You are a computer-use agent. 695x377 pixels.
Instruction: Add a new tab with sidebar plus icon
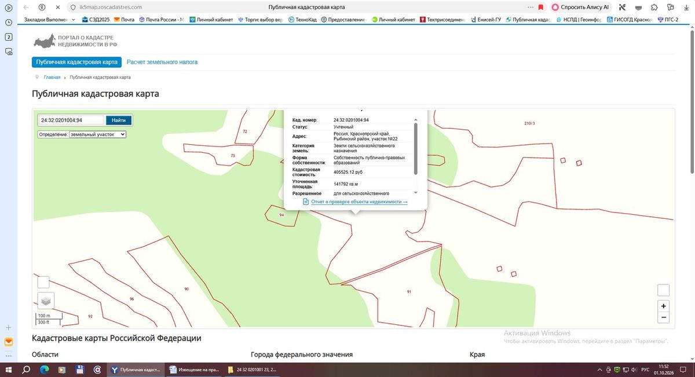click(9, 328)
